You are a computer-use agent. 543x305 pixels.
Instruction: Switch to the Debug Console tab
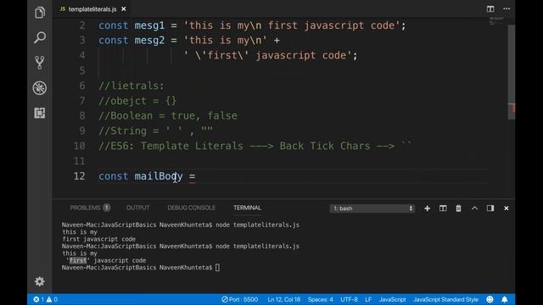click(x=191, y=208)
